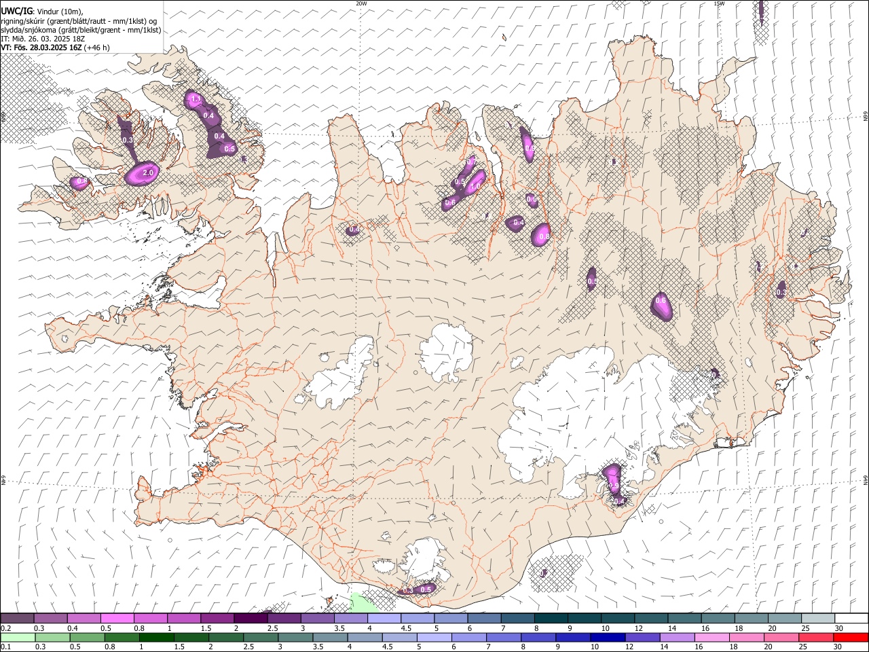The height and width of the screenshot is (652, 869).
Task: Click the '0.2' label in the upper legend
Action: coord(5,628)
